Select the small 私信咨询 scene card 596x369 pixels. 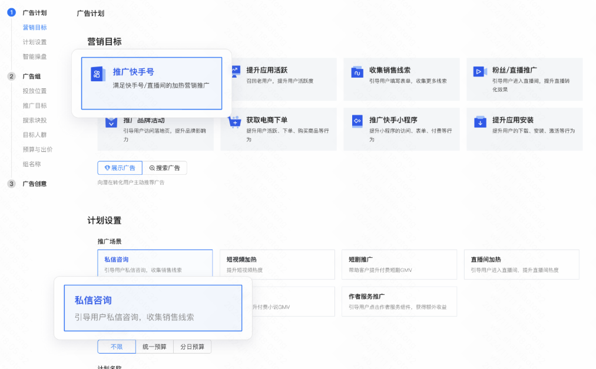(155, 263)
